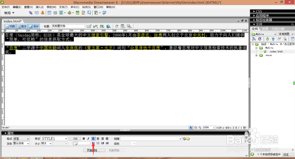Open the 字体 font dropdown
Viewport: 295px width, 159px height.
(x=21, y=143)
